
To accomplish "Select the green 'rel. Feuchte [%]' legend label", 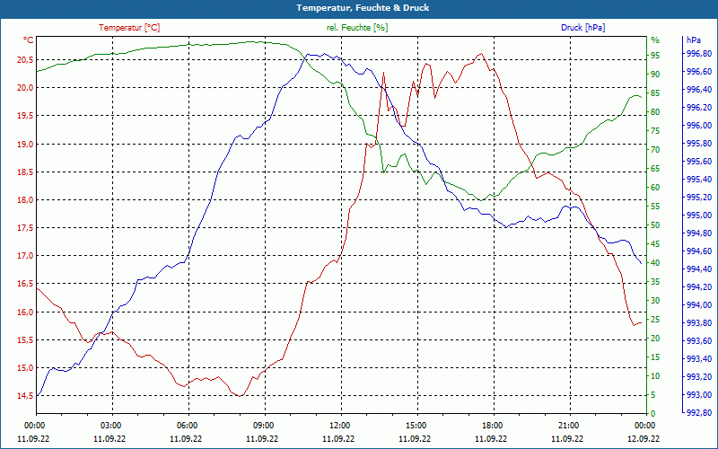I will (357, 28).
